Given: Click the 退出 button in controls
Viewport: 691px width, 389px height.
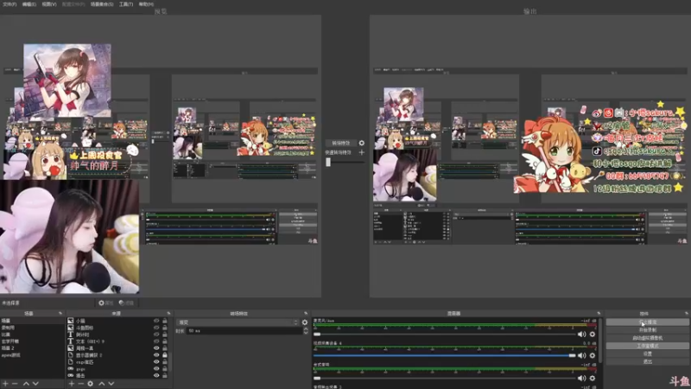Looking at the screenshot, I should [x=647, y=361].
